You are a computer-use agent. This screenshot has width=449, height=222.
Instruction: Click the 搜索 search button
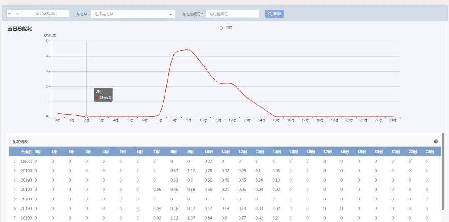274,14
